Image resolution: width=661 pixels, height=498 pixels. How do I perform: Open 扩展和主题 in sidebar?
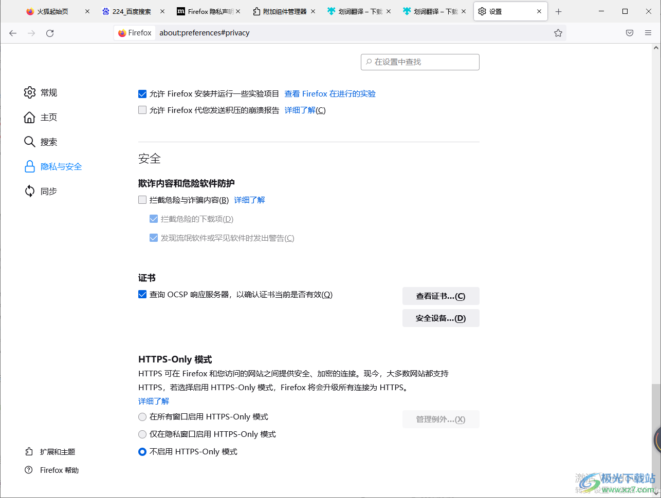tap(58, 452)
